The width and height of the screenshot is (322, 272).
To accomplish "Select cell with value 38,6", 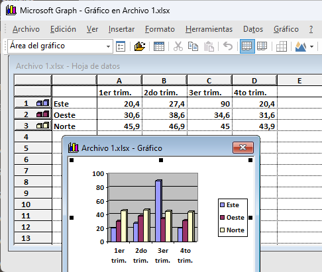I will pyautogui.click(x=164, y=114).
